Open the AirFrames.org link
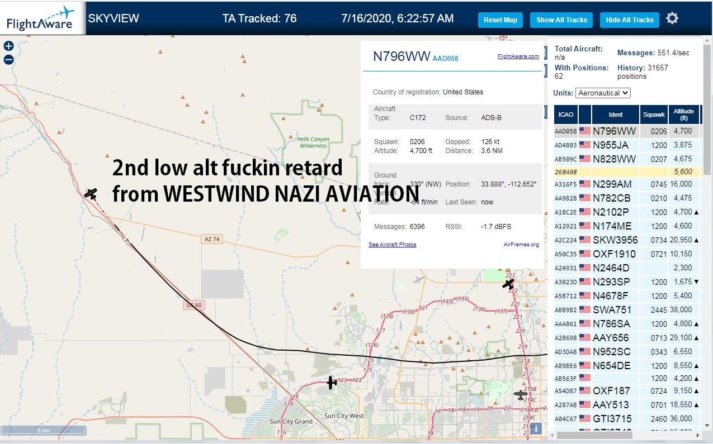The width and height of the screenshot is (713, 444). (521, 245)
